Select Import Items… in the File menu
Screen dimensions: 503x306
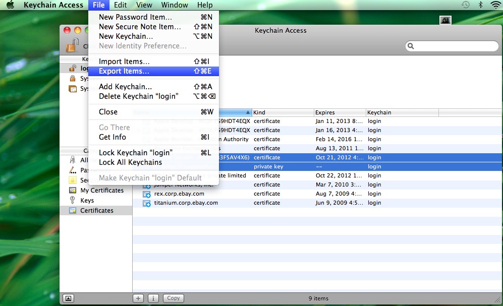pyautogui.click(x=154, y=62)
